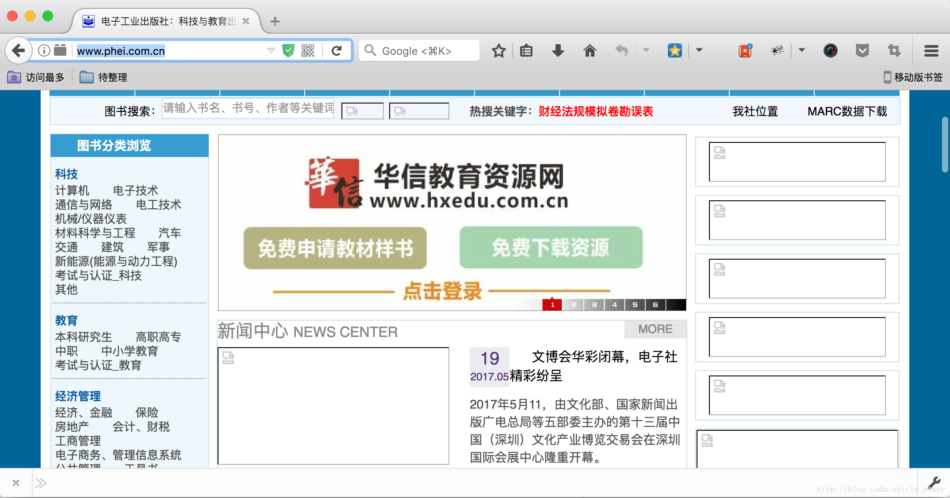
Task: Open the round color lens extension icon
Action: coord(831,50)
